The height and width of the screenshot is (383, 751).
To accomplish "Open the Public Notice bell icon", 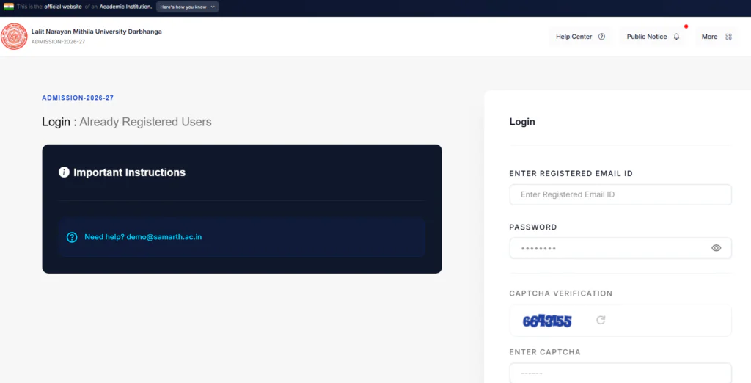I will pos(676,37).
